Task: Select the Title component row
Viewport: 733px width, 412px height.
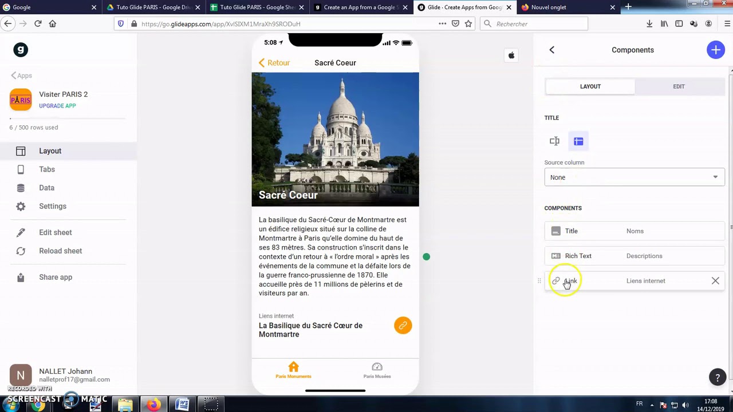Action: (x=635, y=231)
